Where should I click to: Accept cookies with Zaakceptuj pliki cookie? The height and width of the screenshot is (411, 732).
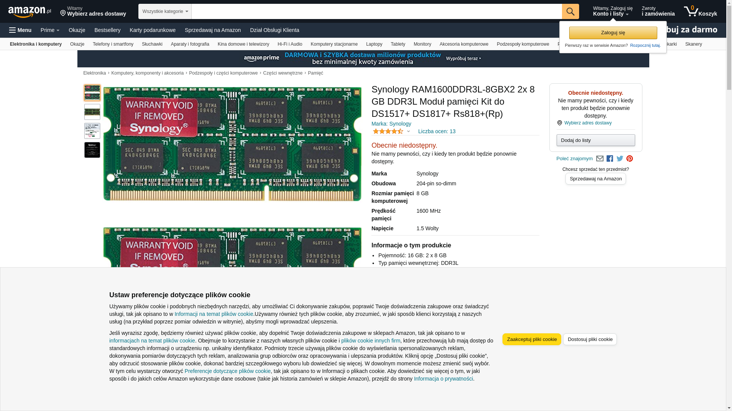click(531, 339)
